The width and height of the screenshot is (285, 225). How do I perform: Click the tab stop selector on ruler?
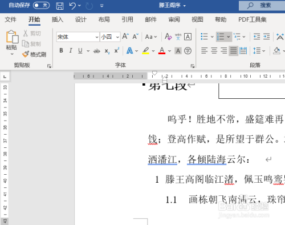5,77
